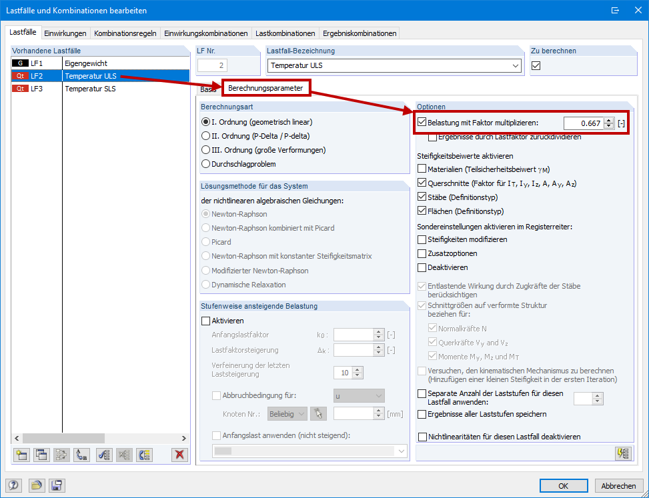The height and width of the screenshot is (498, 649).
Task: Open the help dialog via the question mark icon
Action: coord(13,485)
